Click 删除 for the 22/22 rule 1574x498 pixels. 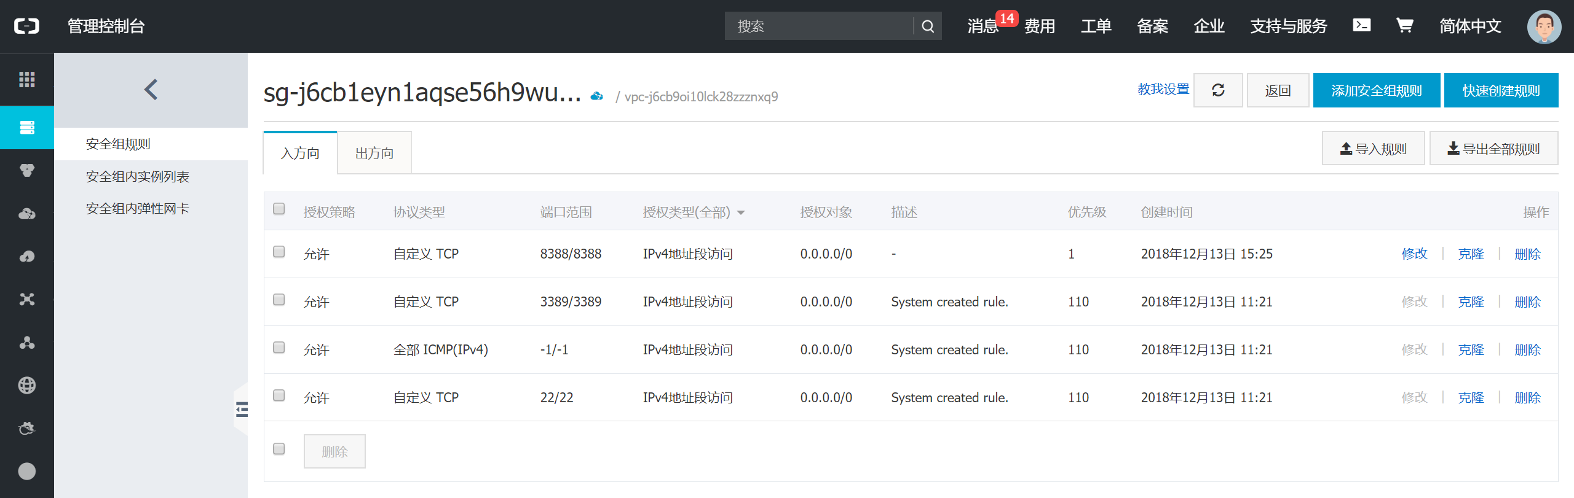1527,397
